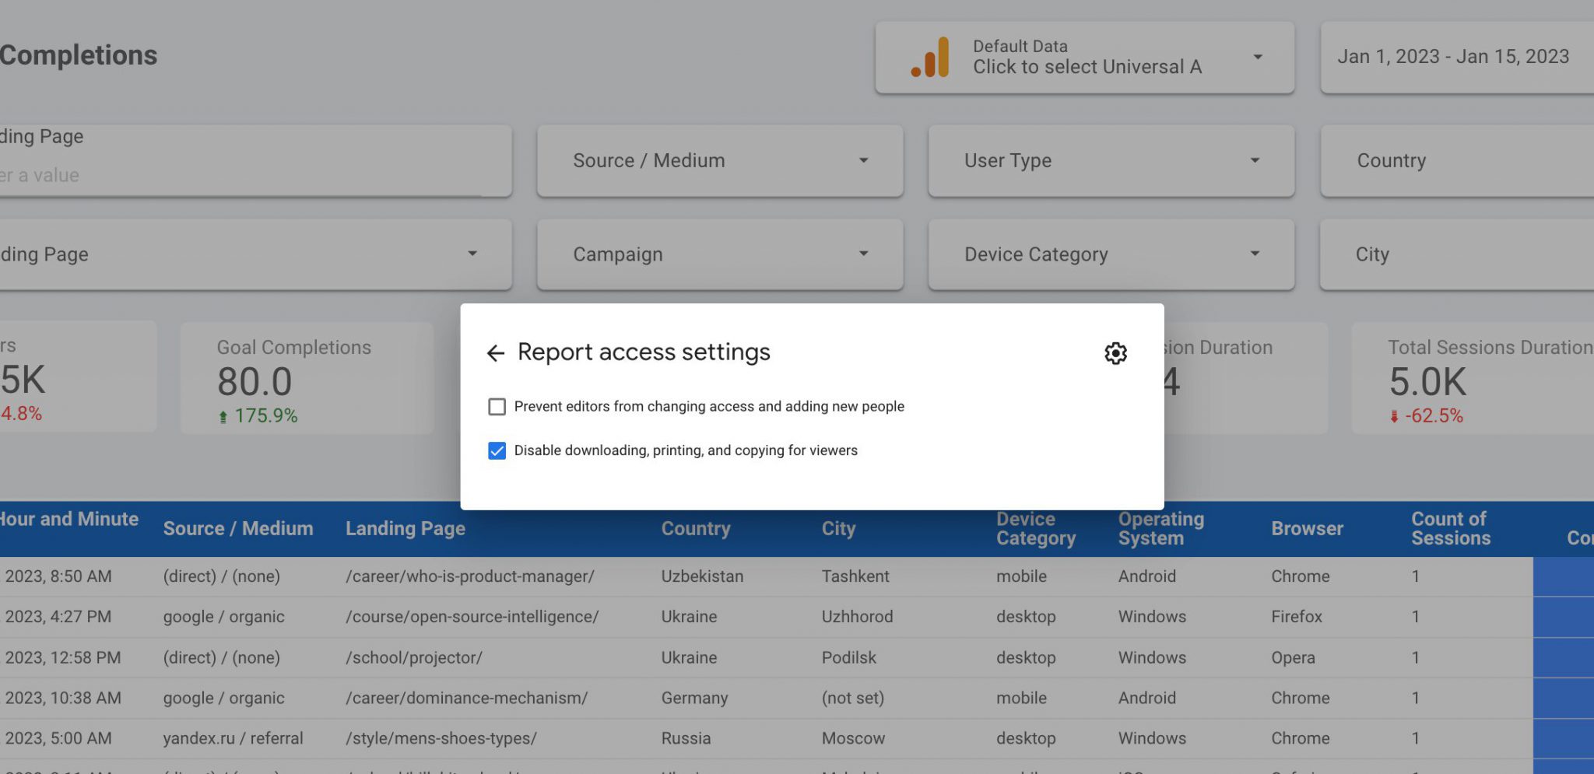Open the gear icon in the access dialog
The image size is (1594, 774).
click(x=1115, y=352)
